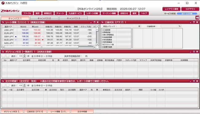
Task: Click rate list horizontal scroll right arrow
Action: [x=94, y=47]
